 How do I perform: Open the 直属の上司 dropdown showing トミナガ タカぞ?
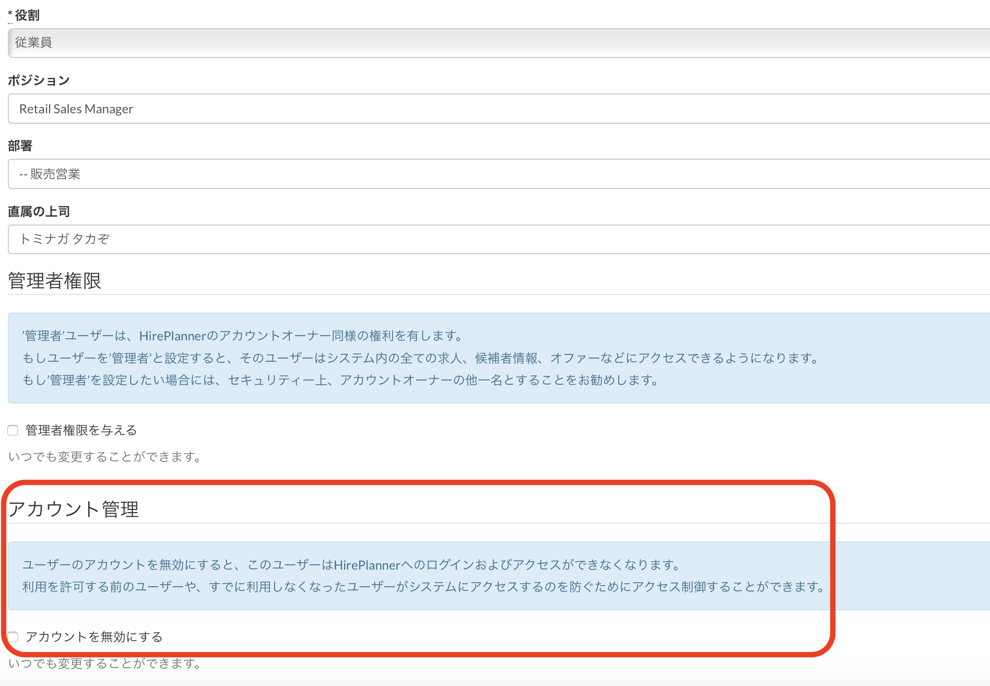pyautogui.click(x=496, y=239)
